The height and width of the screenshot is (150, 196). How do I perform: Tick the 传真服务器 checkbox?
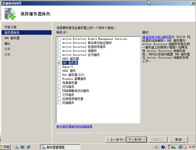pos(59,82)
